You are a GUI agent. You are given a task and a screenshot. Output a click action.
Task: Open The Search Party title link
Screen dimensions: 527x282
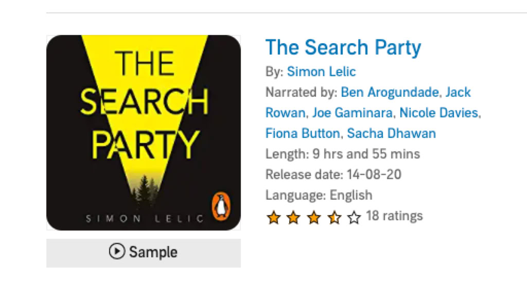pyautogui.click(x=343, y=47)
